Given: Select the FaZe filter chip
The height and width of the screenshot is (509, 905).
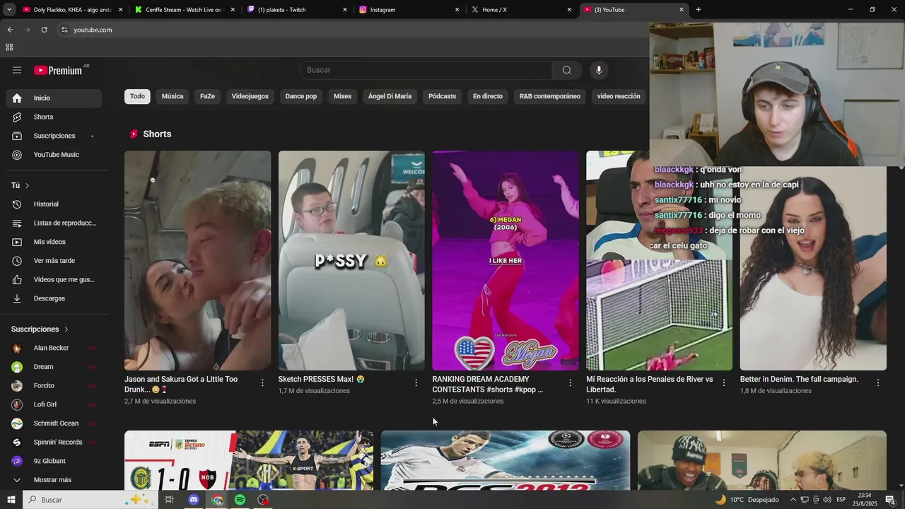Looking at the screenshot, I should coord(207,96).
